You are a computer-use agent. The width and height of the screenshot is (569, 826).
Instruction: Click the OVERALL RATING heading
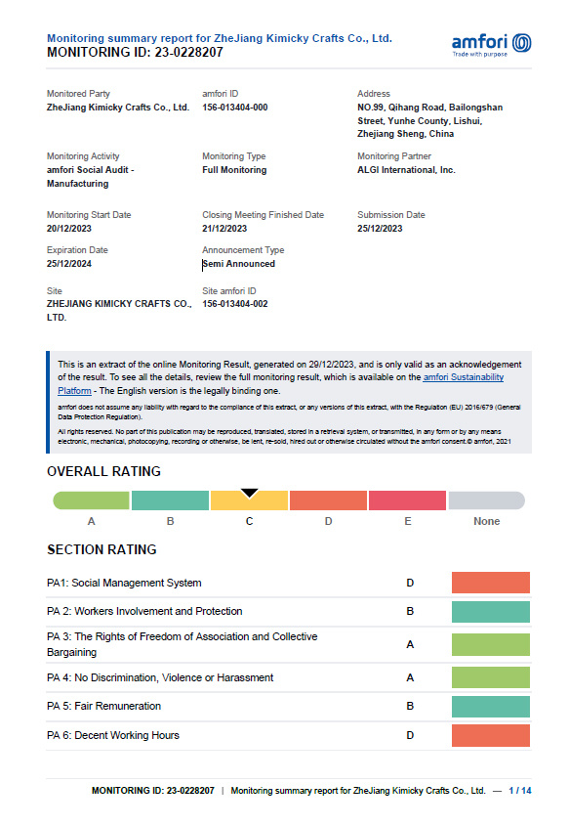point(103,471)
